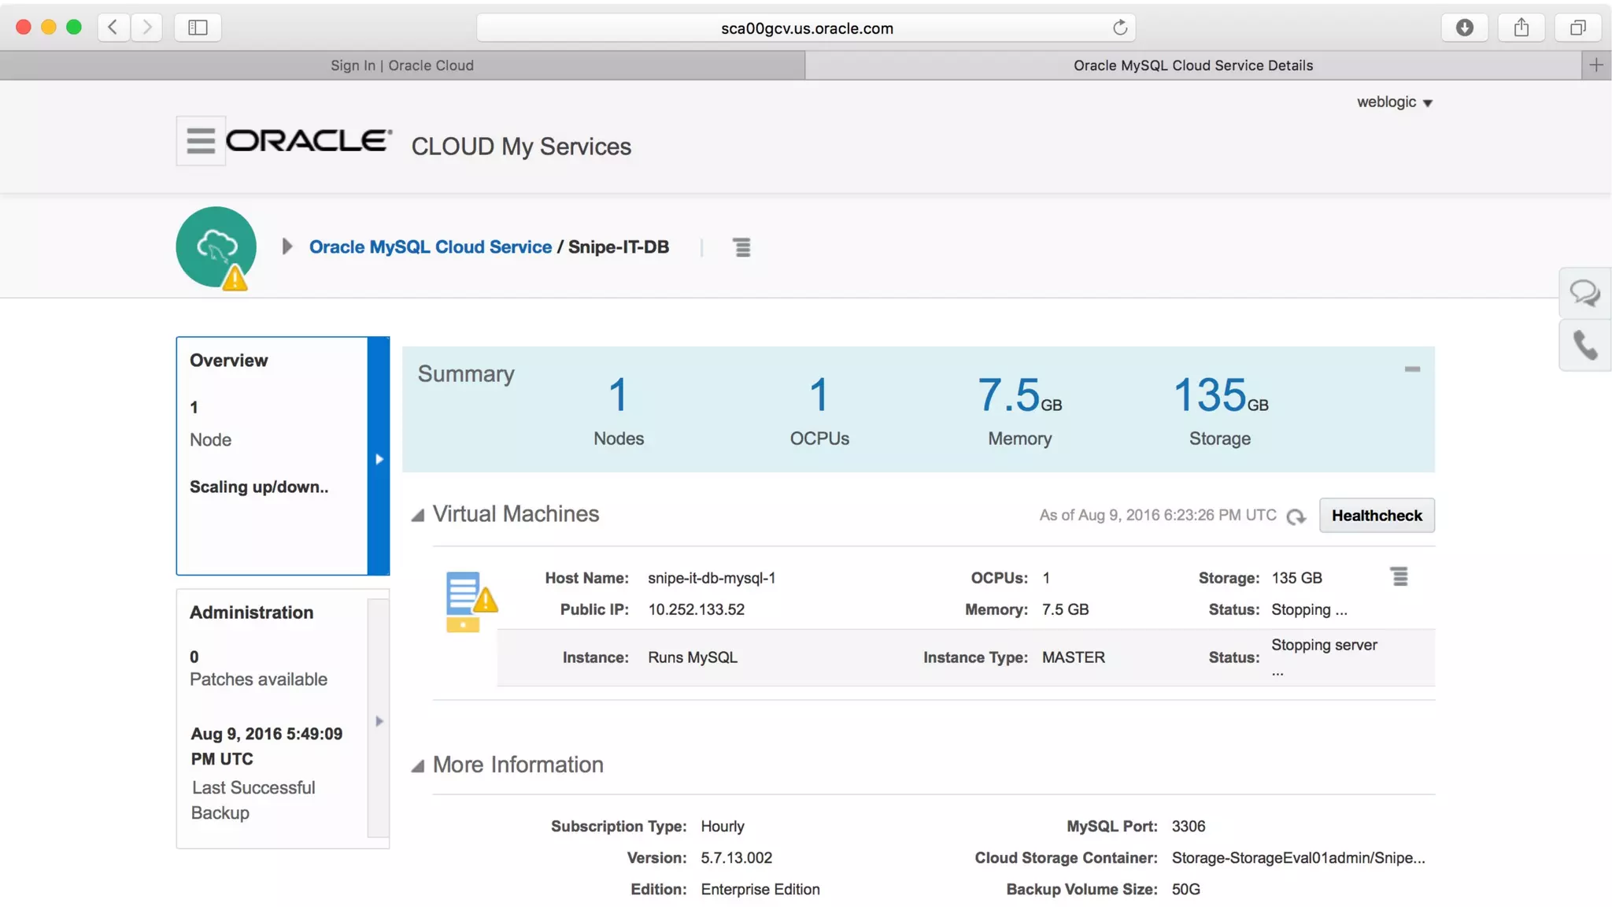The width and height of the screenshot is (1612, 907).
Task: Click Safari downloads icon in toolbar
Action: pyautogui.click(x=1464, y=28)
